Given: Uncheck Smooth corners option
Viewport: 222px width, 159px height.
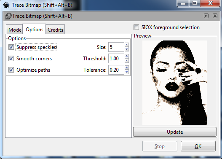Looking at the screenshot, I should pos(11,58).
